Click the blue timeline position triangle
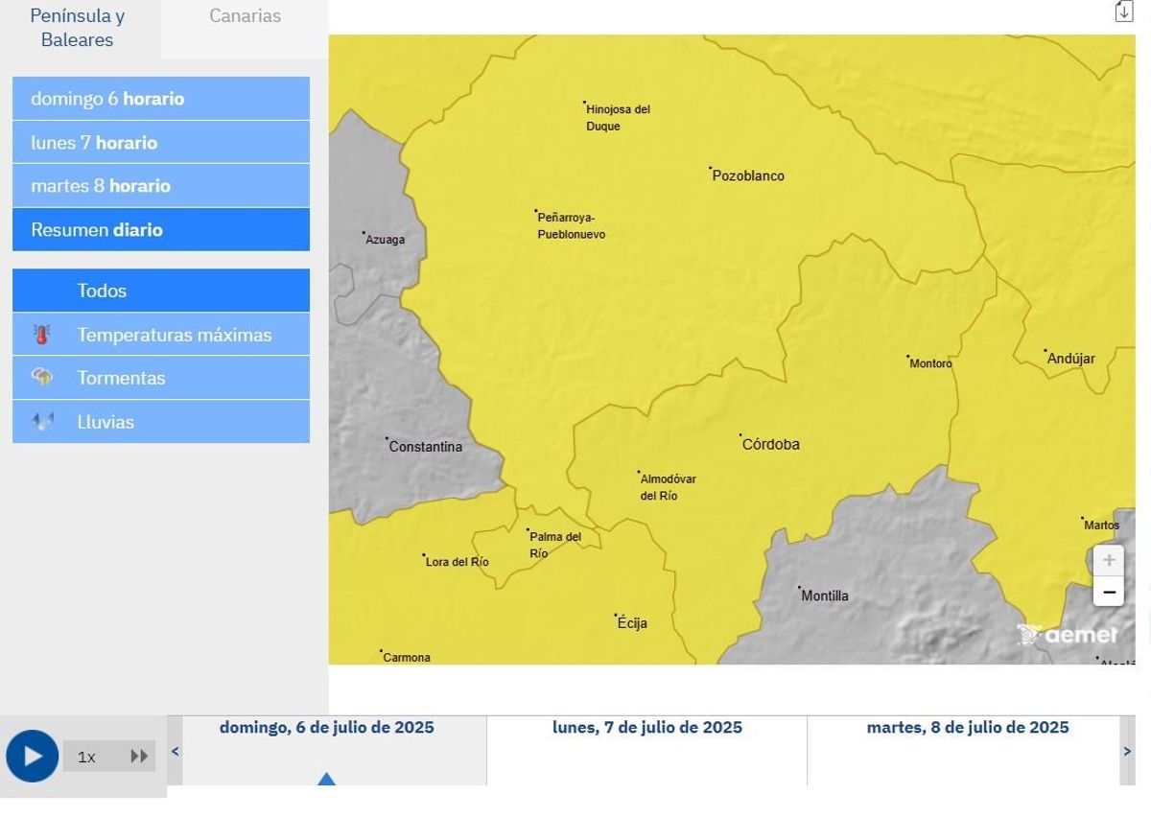Screen dimensions: 1151x817 326,779
